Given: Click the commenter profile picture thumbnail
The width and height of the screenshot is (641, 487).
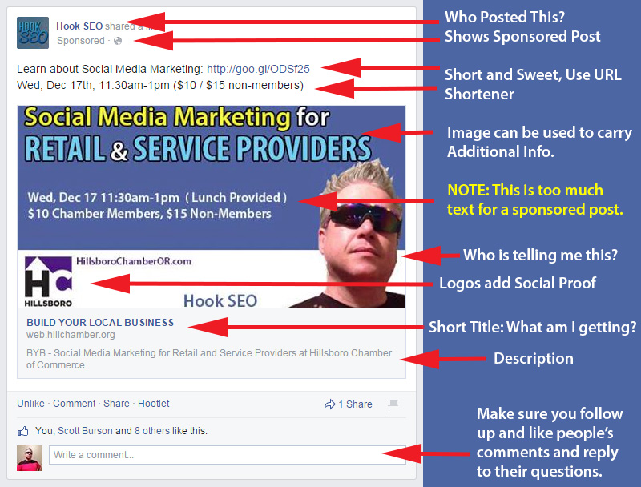Looking at the screenshot, I should pyautogui.click(x=30, y=458).
